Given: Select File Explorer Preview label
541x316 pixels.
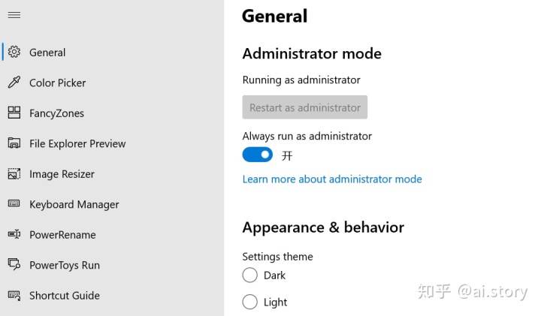Looking at the screenshot, I should pos(77,143).
